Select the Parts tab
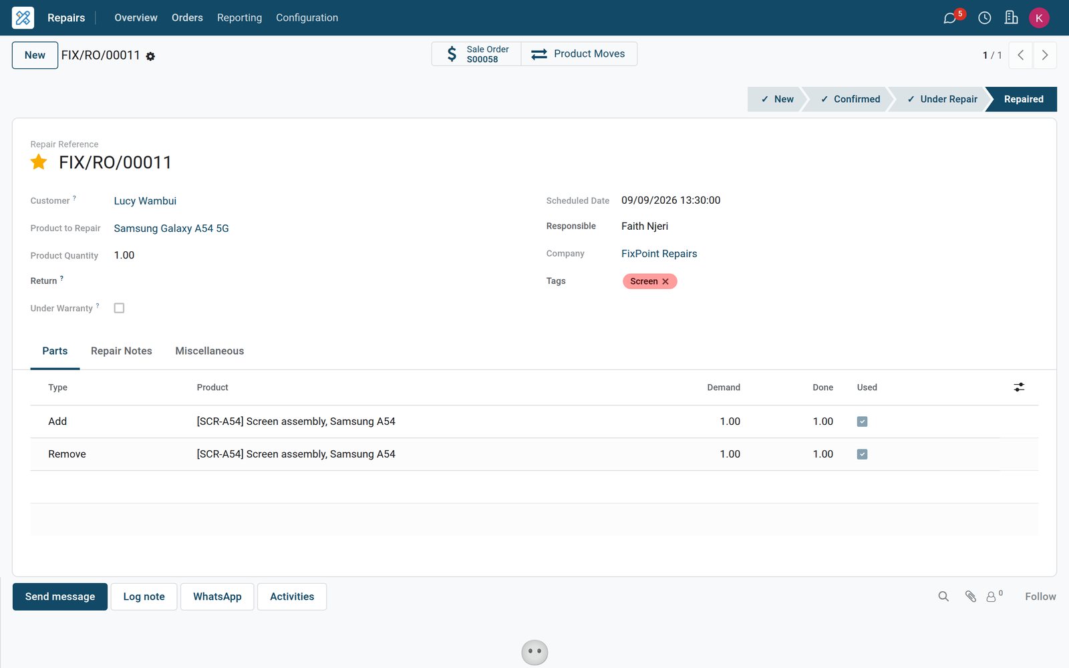Screen dimensions: 1069x668 click(55, 351)
